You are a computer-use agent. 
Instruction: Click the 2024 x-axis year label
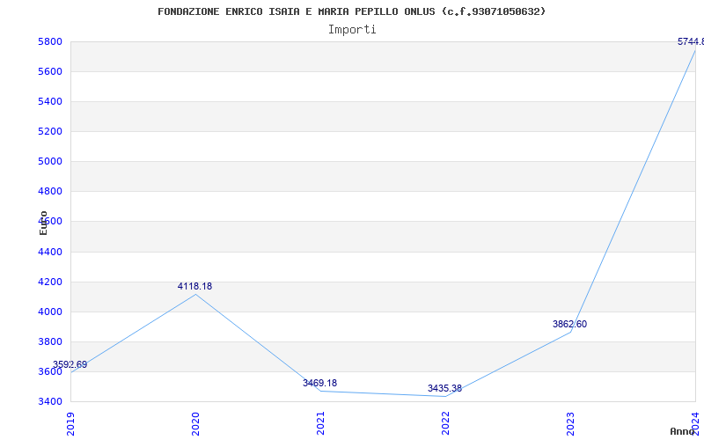pos(695,424)
